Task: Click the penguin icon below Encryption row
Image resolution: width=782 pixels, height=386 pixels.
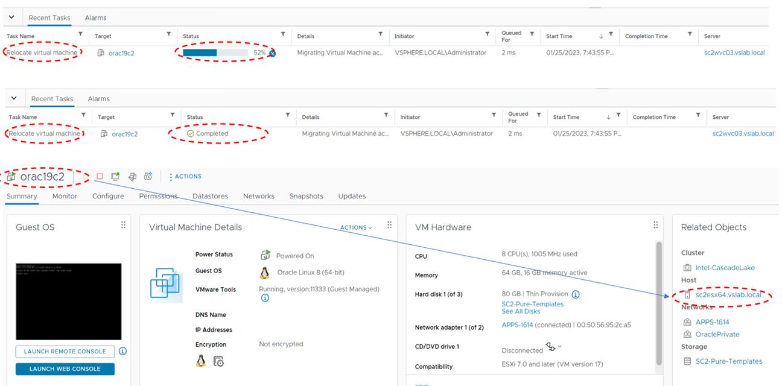Action: tap(201, 361)
